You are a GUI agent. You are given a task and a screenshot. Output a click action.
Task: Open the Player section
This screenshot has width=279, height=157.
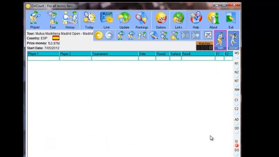pyautogui.click(x=35, y=20)
